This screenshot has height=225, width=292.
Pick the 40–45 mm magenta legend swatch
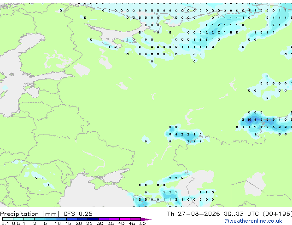point(125,219)
